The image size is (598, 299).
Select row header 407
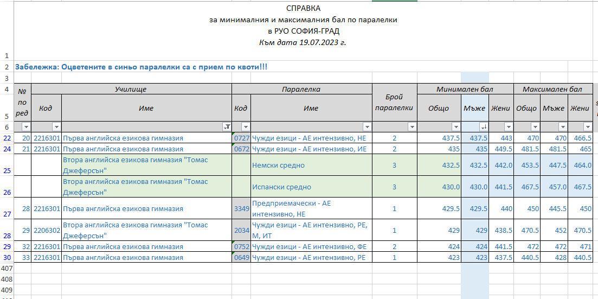pyautogui.click(x=7, y=268)
